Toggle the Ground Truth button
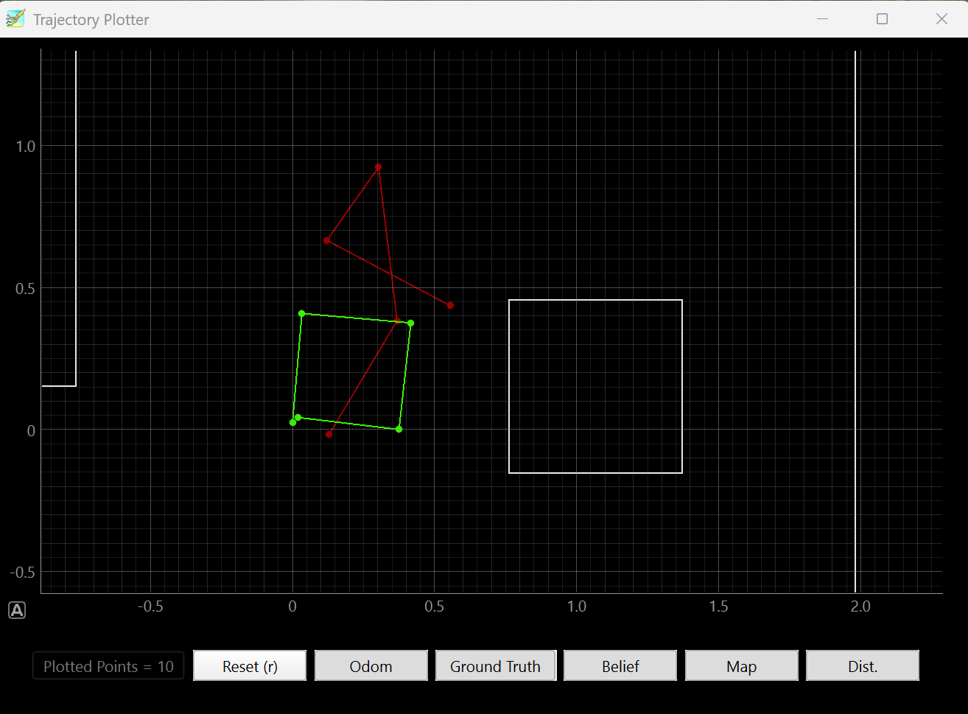The height and width of the screenshot is (714, 968). click(x=496, y=666)
